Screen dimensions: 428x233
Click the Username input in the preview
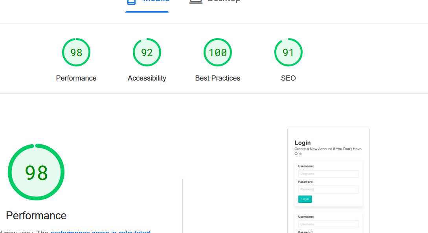click(x=328, y=174)
